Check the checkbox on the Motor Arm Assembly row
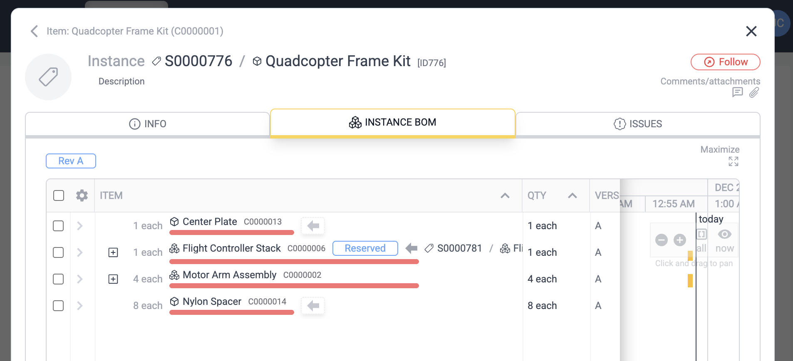The width and height of the screenshot is (793, 361). 58,279
